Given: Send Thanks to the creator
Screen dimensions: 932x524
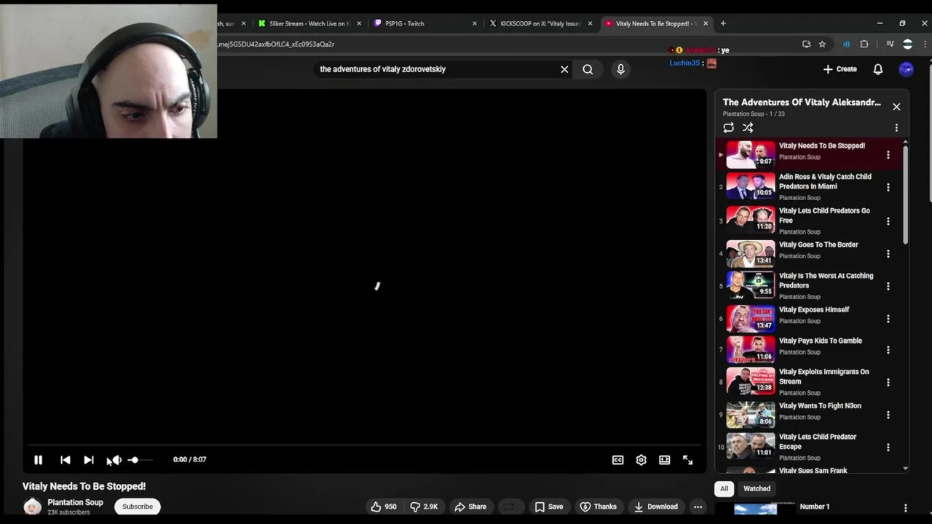Looking at the screenshot, I should (x=599, y=507).
